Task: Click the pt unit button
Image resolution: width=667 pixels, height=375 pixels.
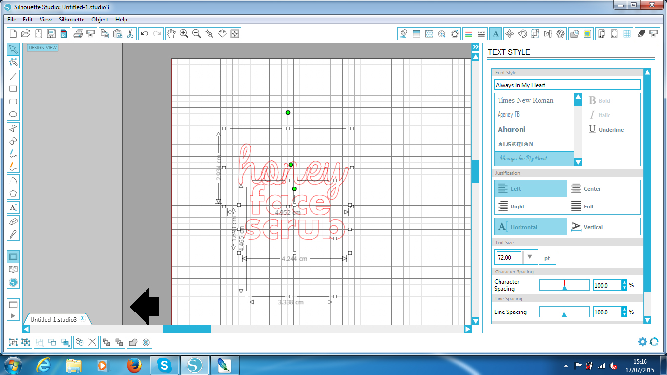Action: point(547,258)
